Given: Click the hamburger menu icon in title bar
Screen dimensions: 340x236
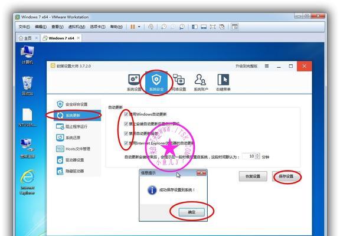Looking at the screenshot, I should (267, 66).
